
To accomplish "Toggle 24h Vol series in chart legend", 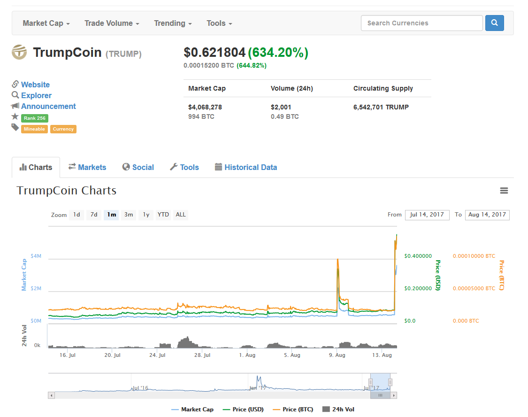I will [338, 409].
